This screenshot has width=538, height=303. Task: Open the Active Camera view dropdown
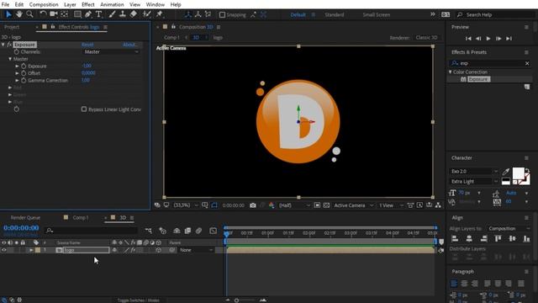pyautogui.click(x=353, y=205)
